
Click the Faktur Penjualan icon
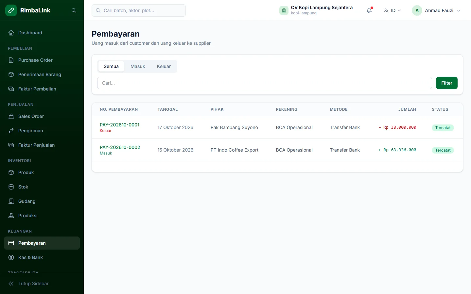pos(11,145)
